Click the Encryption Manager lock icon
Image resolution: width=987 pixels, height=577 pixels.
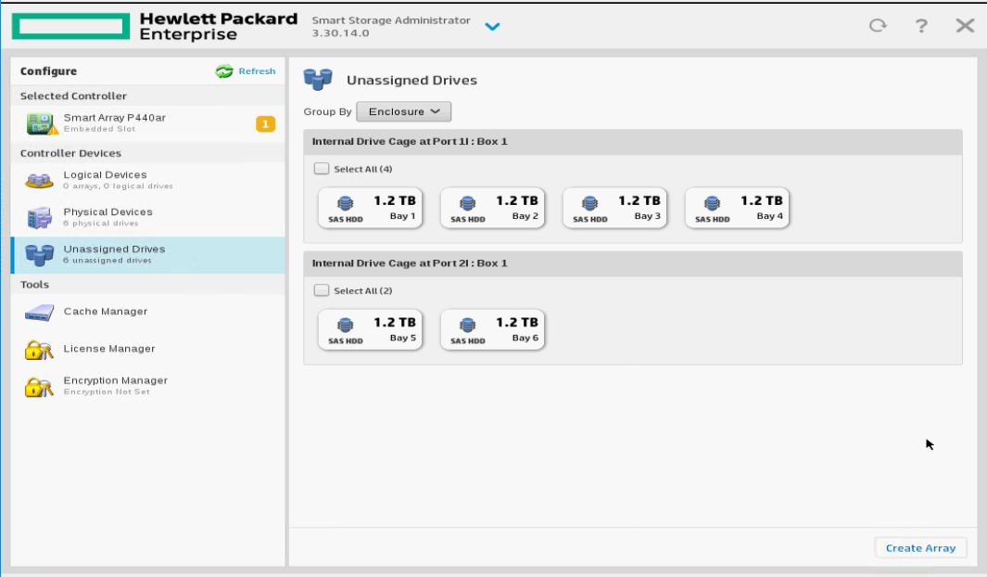click(x=38, y=387)
